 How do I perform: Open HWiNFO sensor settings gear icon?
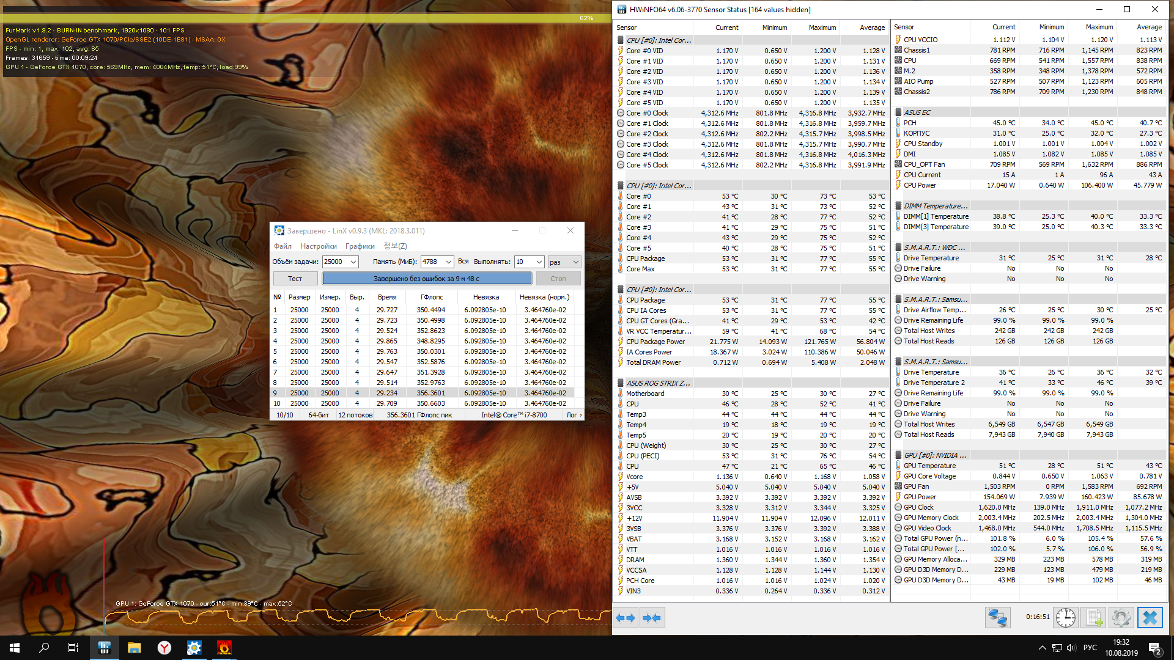click(x=1121, y=618)
